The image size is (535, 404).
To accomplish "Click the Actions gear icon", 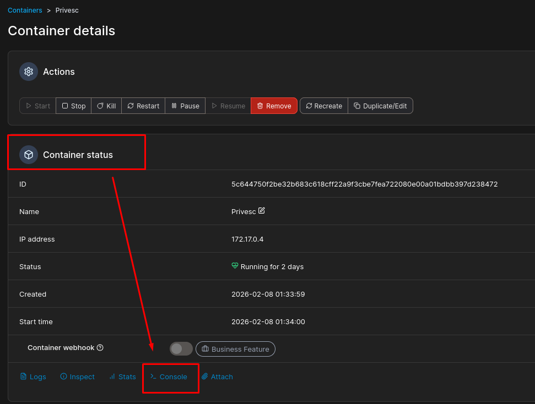I will (29, 72).
